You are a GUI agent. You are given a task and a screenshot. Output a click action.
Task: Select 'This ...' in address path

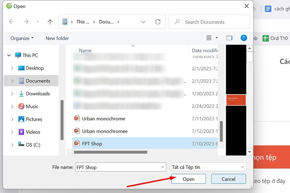83,22
